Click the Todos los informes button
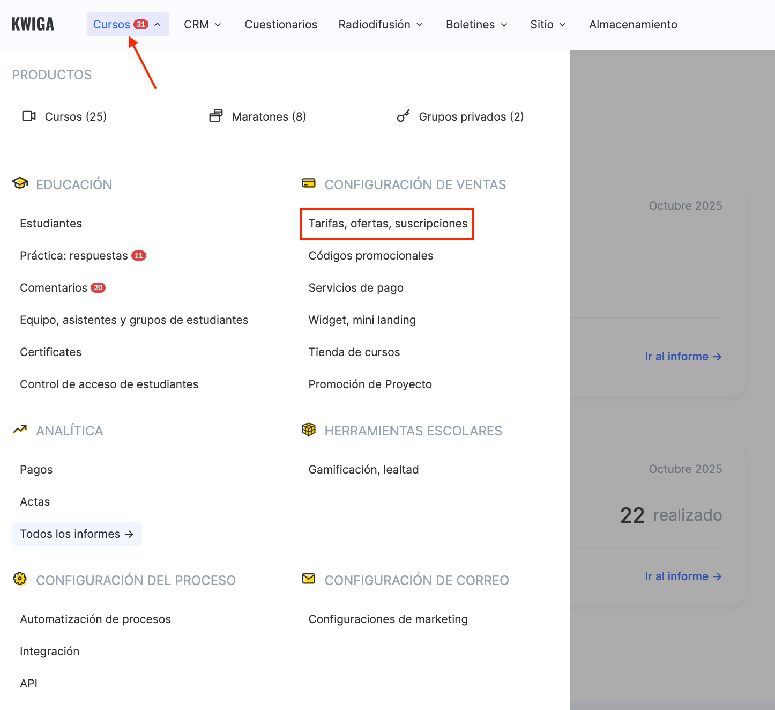 (77, 534)
